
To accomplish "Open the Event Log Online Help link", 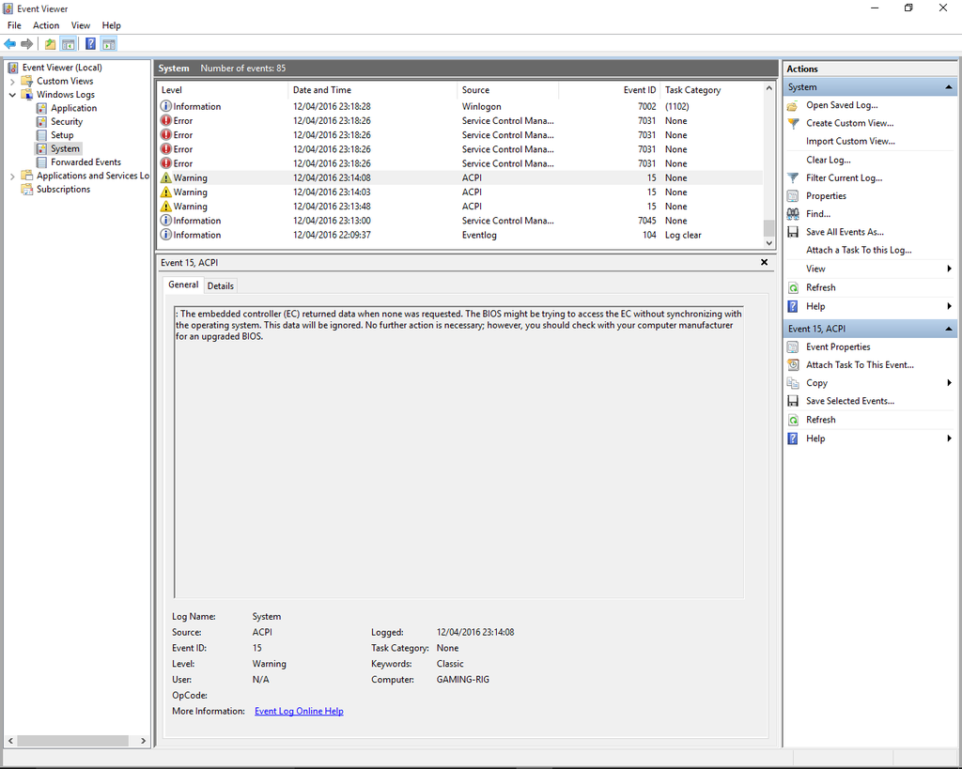I will point(299,712).
